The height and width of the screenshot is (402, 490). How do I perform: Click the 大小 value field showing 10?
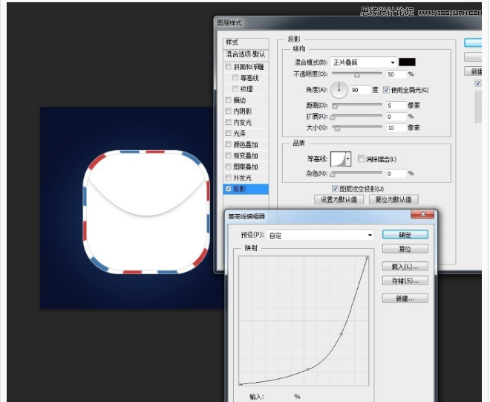click(x=396, y=128)
